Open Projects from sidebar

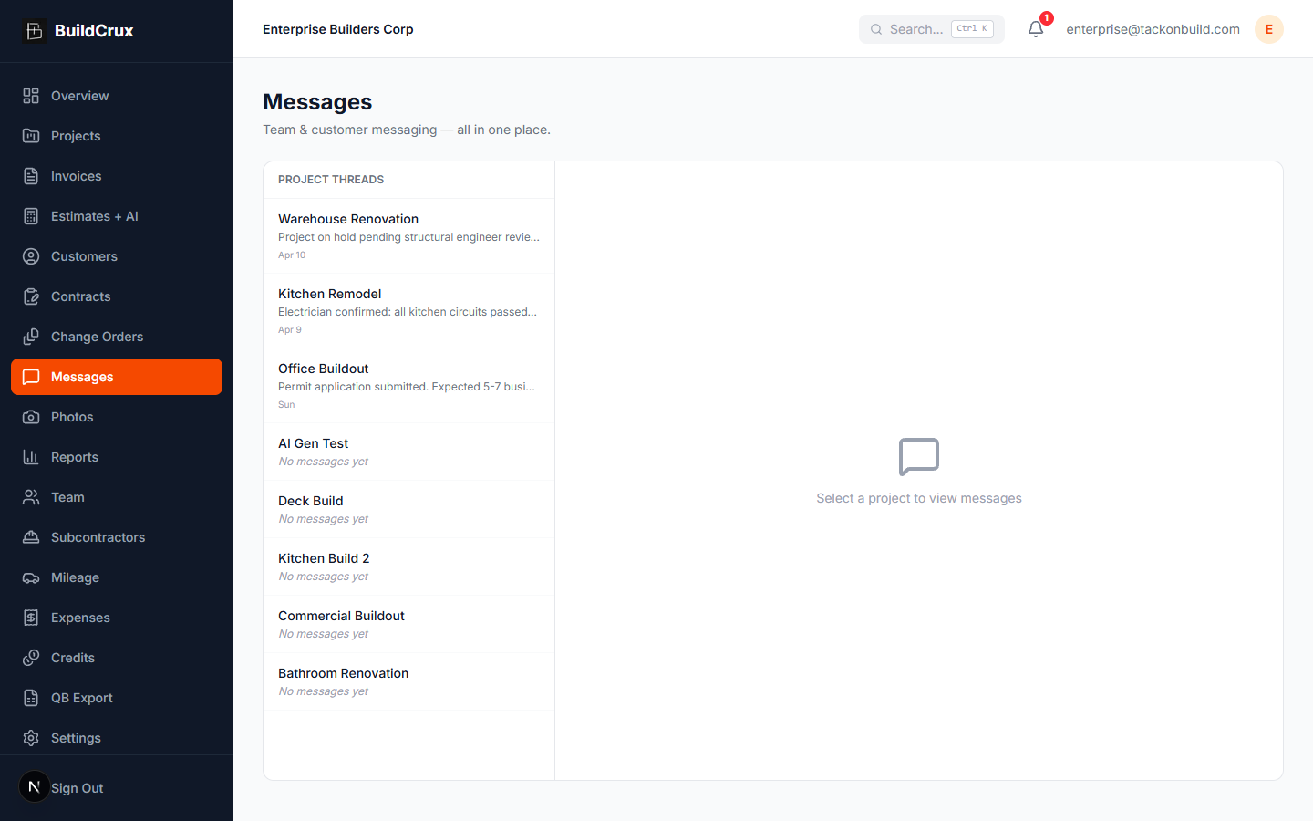point(117,136)
